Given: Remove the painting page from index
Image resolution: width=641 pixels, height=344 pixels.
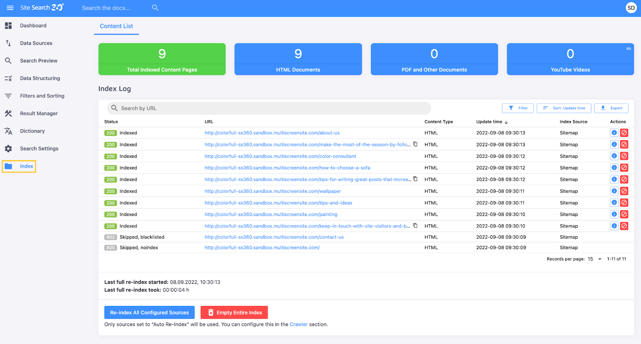Looking at the screenshot, I should pos(624,214).
